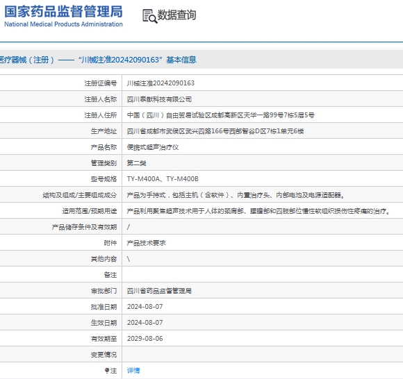The height and width of the screenshot is (379, 403).
Task: Click the 产品名称 label
Action: point(104,147)
